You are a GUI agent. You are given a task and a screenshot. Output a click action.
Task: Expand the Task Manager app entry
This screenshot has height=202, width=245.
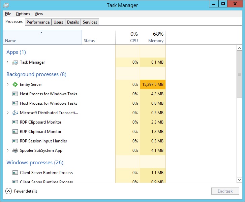[8, 62]
